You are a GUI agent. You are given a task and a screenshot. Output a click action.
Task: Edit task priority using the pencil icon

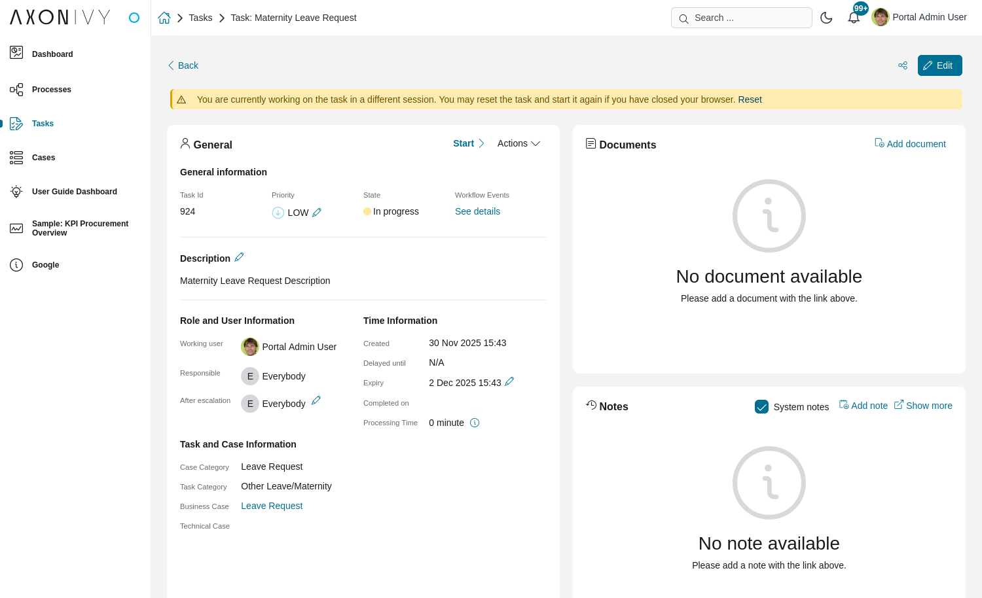click(317, 212)
